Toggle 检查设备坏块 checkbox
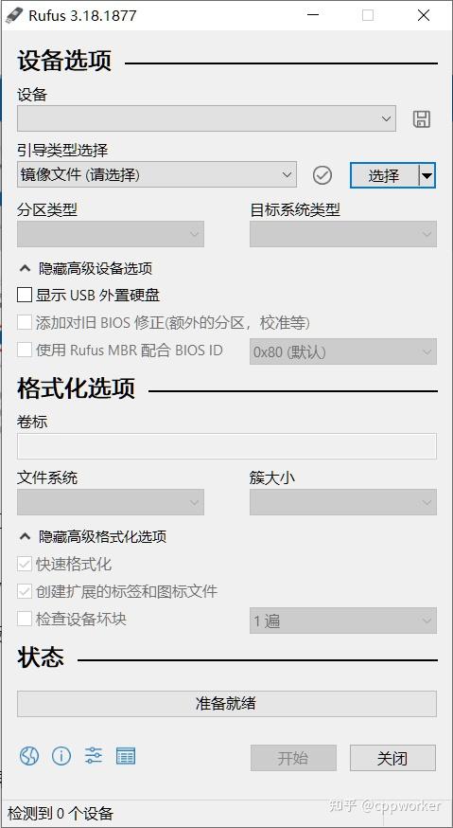Screen dimensions: 453x828 click(x=25, y=619)
